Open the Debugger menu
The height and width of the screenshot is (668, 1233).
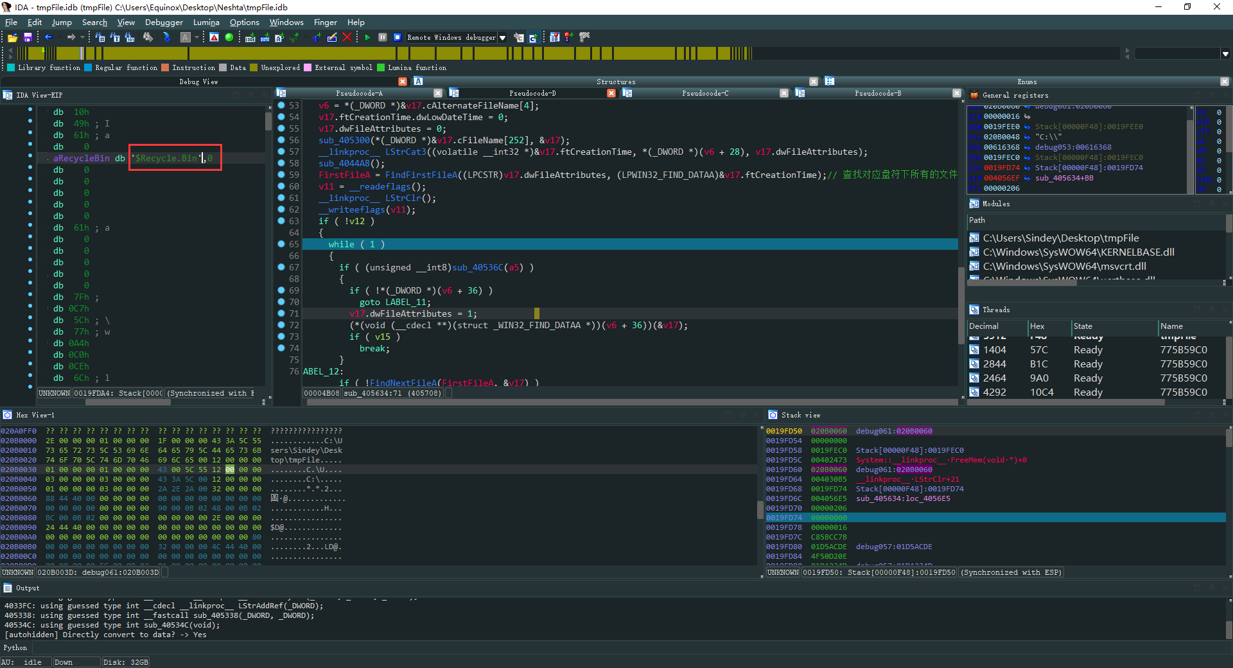[x=164, y=22]
